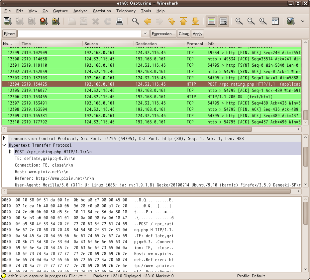Expand the POST /rpc_rating.php line

(x=11, y=152)
